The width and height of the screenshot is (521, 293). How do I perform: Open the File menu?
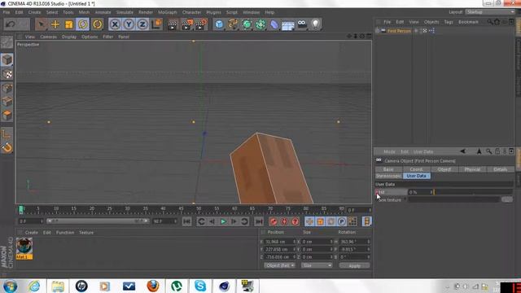coord(7,12)
